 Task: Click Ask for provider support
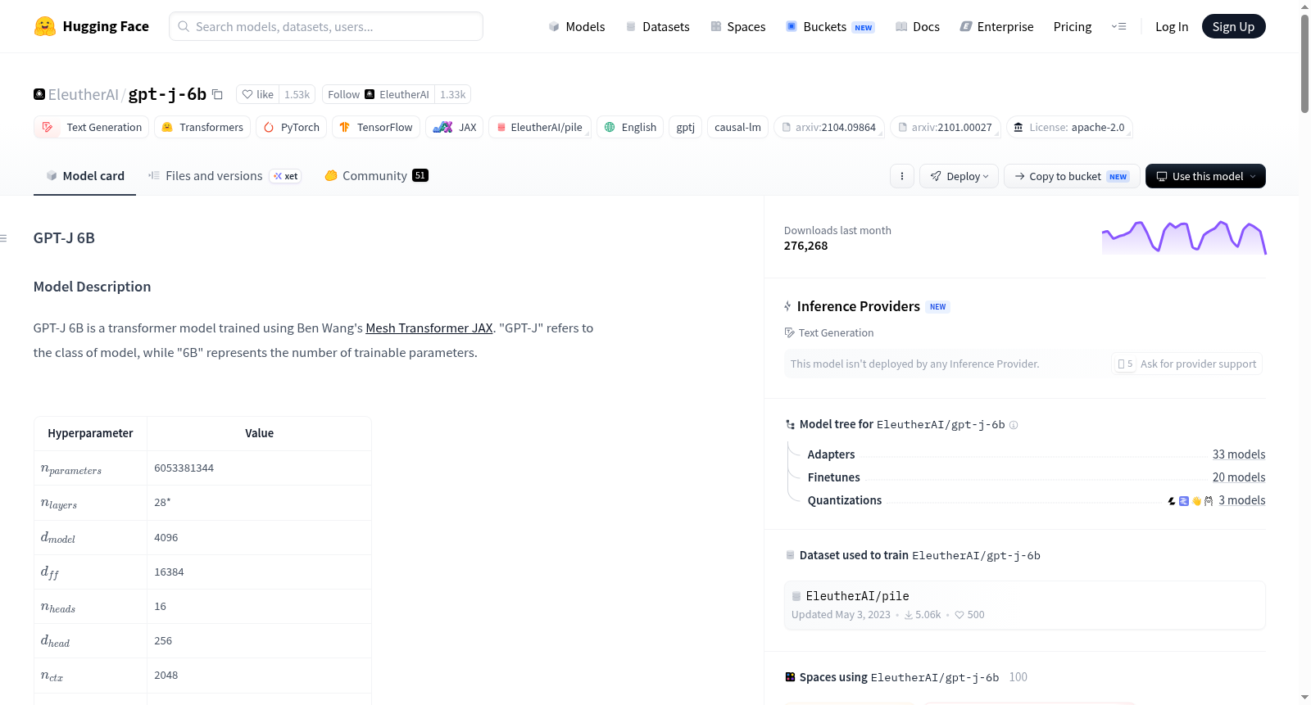(1187, 364)
